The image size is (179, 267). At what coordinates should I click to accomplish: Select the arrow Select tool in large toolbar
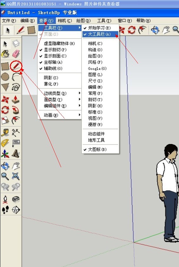[x=5, y=44]
